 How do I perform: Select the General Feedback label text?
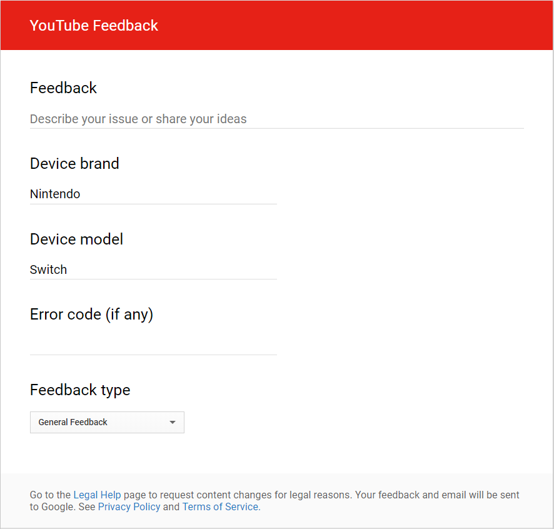pyautogui.click(x=73, y=422)
